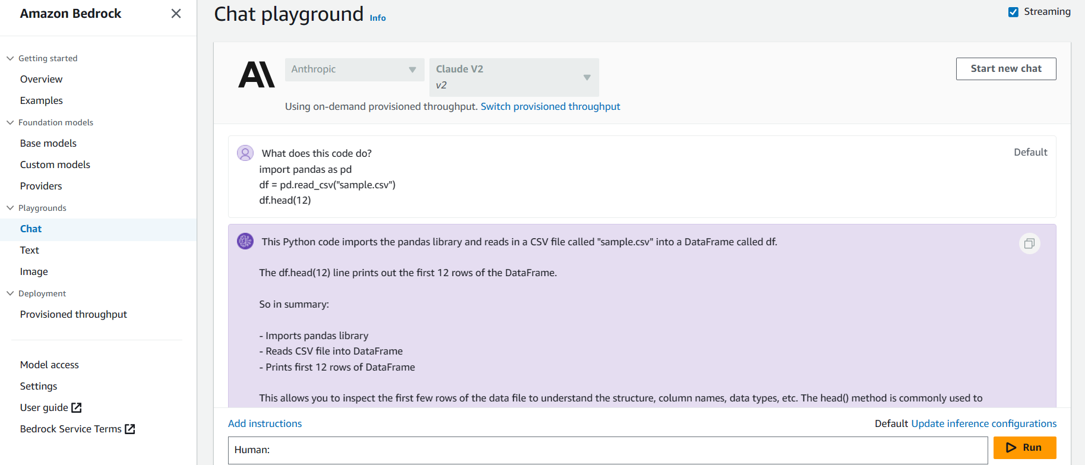Image resolution: width=1085 pixels, height=465 pixels.
Task: Click the user avatar icon beside the question
Action: click(245, 153)
